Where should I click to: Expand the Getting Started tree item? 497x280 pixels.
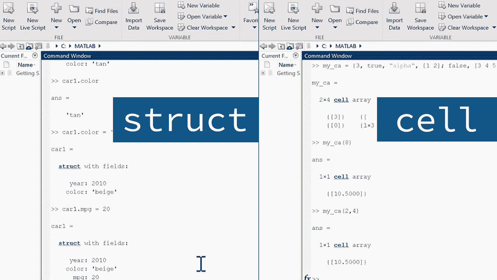[3, 73]
